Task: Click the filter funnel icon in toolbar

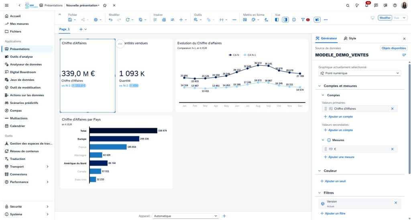Action: pos(303,20)
